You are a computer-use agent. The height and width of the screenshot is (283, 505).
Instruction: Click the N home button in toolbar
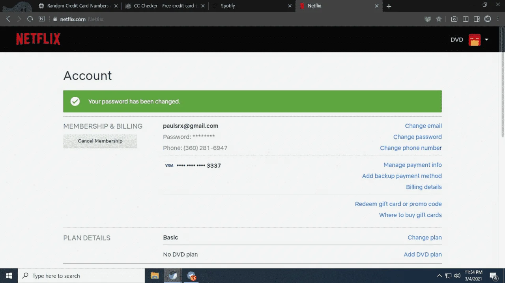41,19
